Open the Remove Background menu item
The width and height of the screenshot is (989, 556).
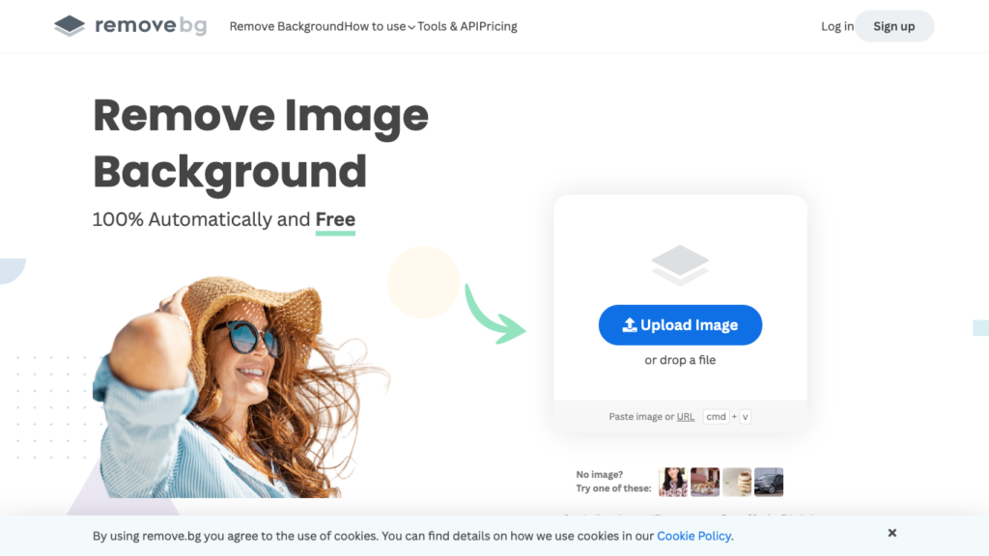pyautogui.click(x=287, y=26)
